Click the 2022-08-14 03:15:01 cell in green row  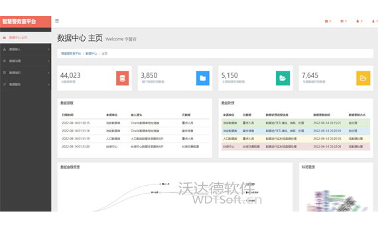327,123
